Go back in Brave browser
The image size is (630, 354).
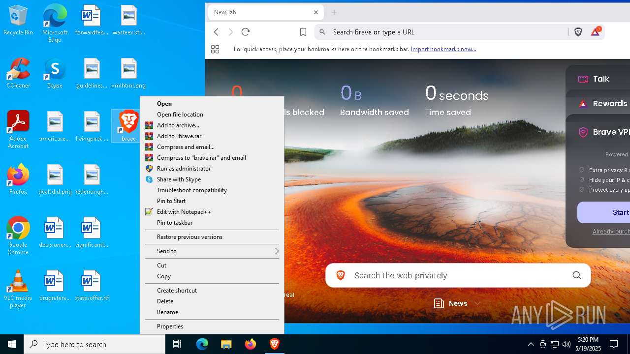pyautogui.click(x=216, y=32)
